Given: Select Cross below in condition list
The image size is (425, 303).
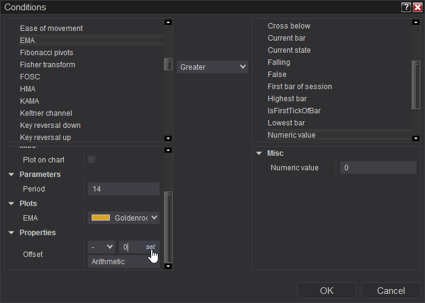Looking at the screenshot, I should point(289,26).
